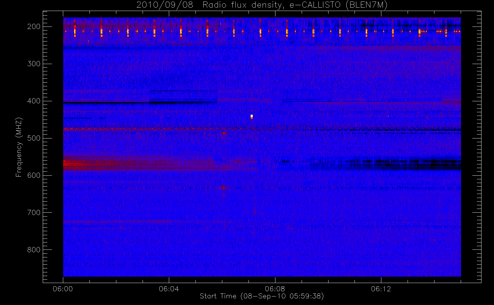Click the small red spot just below 490 MHz
The image size is (494, 305).
point(224,133)
